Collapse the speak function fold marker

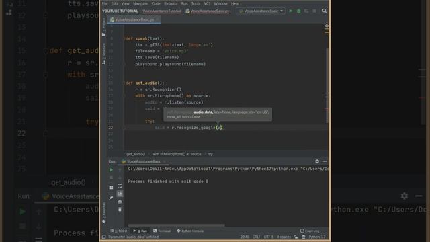[x=124, y=38]
